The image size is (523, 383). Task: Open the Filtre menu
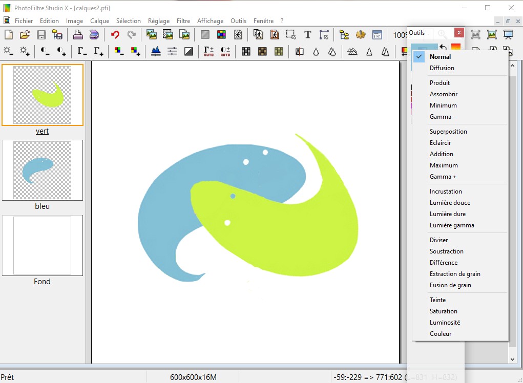coord(183,21)
